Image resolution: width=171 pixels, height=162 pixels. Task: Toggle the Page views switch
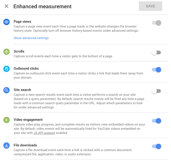pyautogui.click(x=156, y=23)
